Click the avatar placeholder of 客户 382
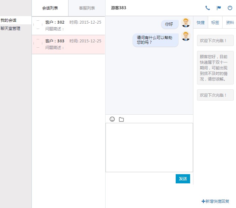Image resolution: width=236 pixels, height=208 pixels. [38, 25]
